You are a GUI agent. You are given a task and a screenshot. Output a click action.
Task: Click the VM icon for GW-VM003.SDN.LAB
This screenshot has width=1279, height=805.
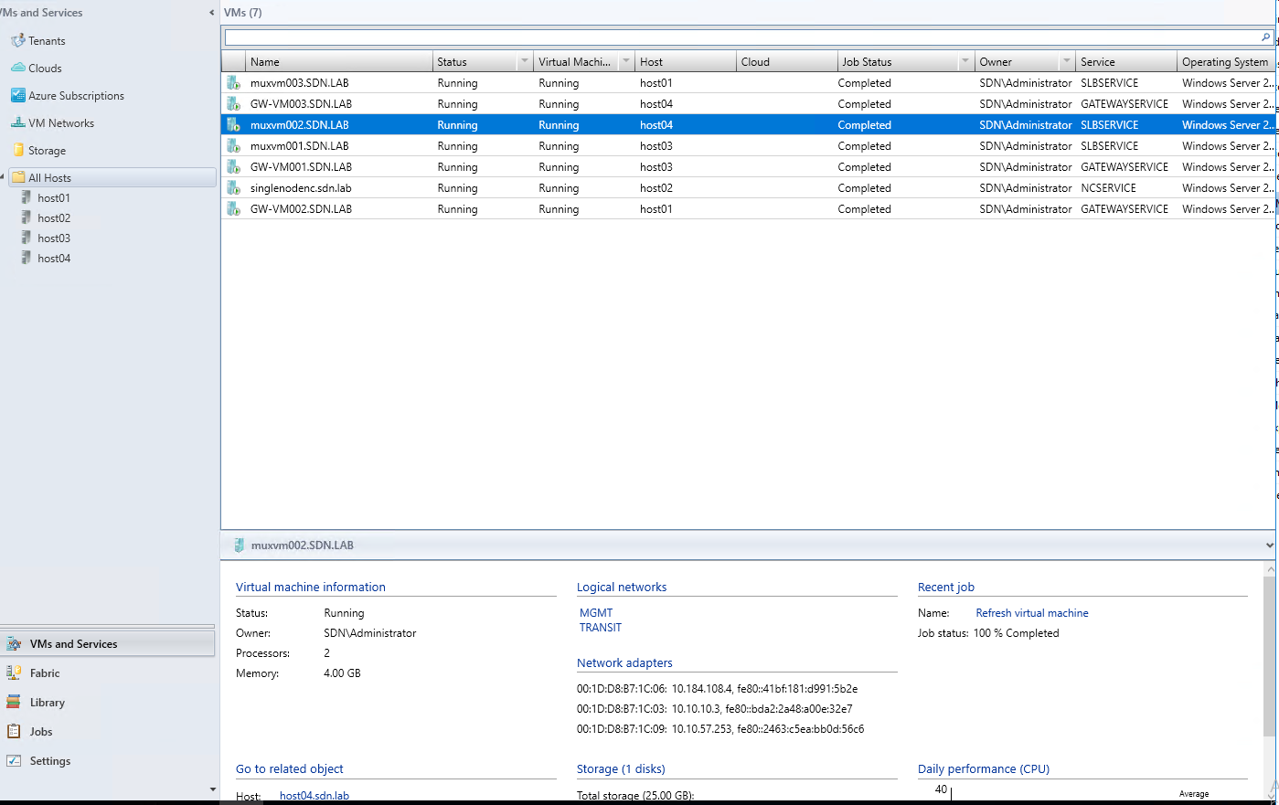point(234,103)
